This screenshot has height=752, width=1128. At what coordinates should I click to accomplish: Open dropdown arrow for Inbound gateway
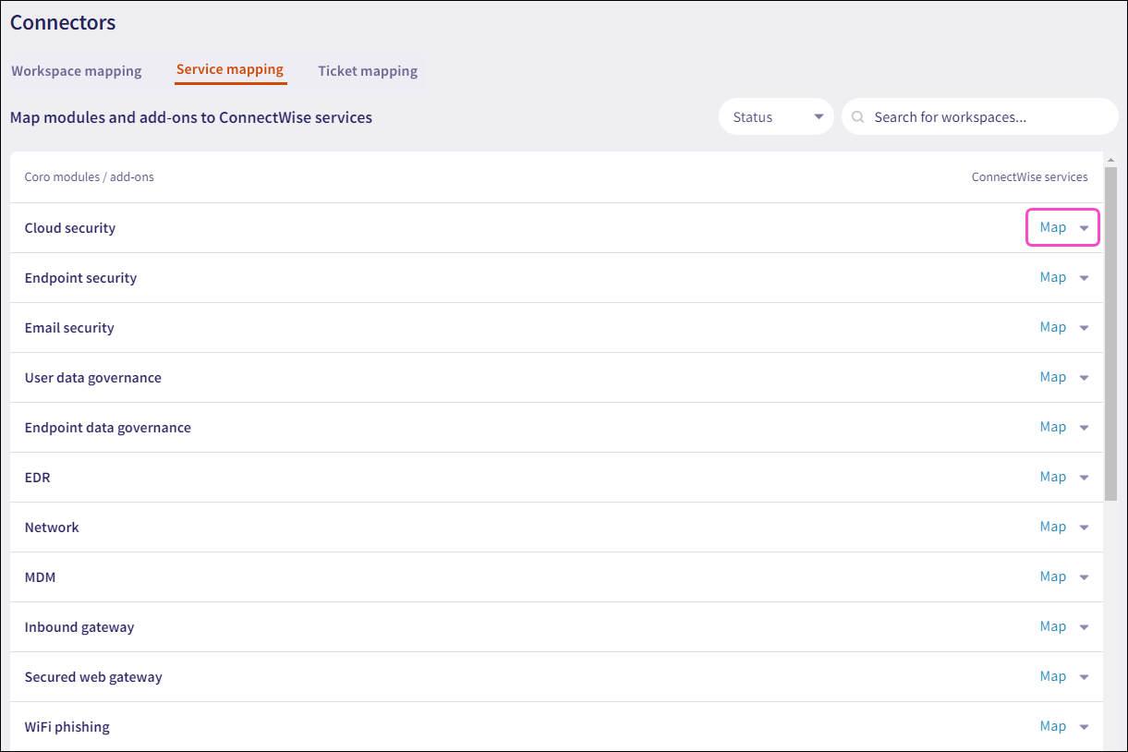pyautogui.click(x=1085, y=627)
